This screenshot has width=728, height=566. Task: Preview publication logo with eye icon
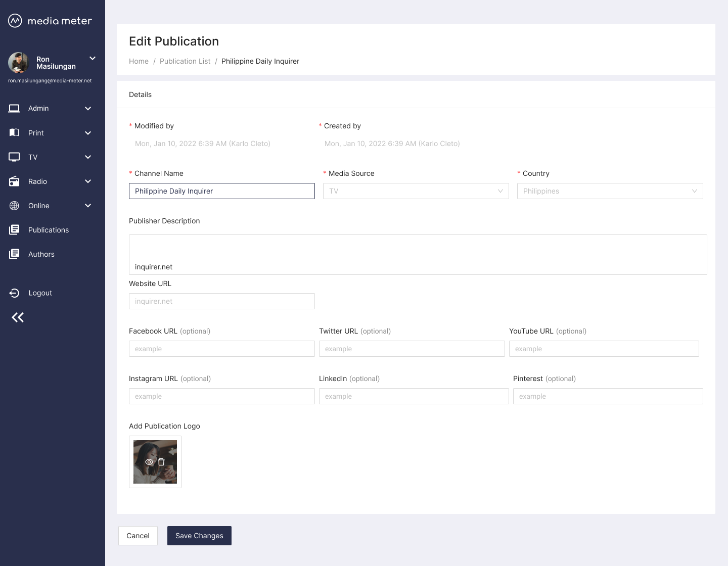(x=149, y=462)
